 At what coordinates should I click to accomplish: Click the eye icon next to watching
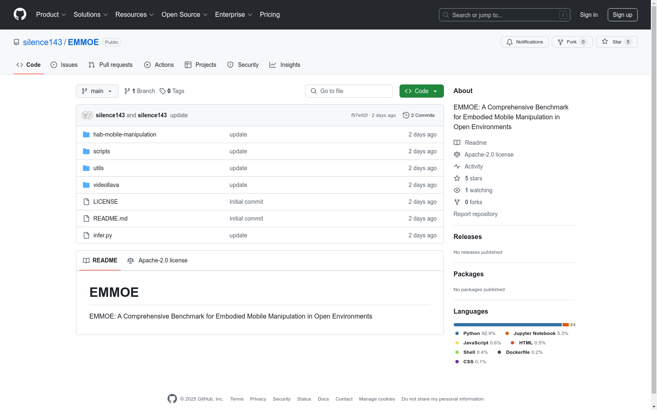point(457,190)
